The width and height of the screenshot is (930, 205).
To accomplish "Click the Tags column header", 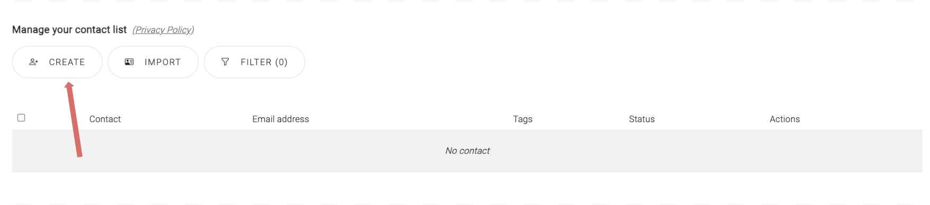I will click(523, 119).
